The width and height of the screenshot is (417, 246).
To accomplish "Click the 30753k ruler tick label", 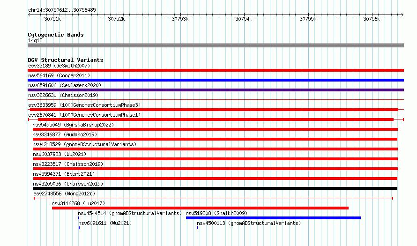I will pos(180,19).
